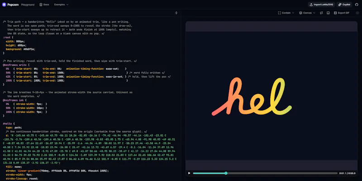Click the layout panel icon before Export GIF
Screen dimensions: 362x181
[328, 13]
